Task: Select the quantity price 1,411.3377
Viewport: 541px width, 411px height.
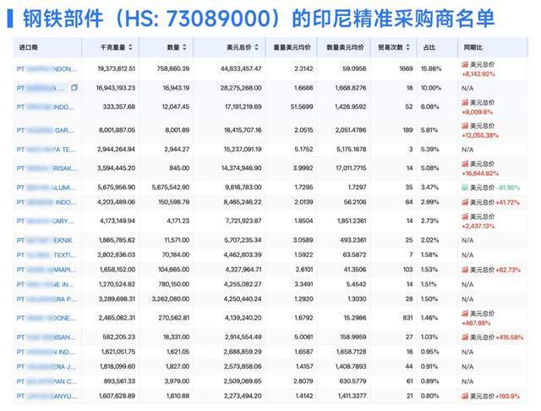Action: (x=352, y=396)
